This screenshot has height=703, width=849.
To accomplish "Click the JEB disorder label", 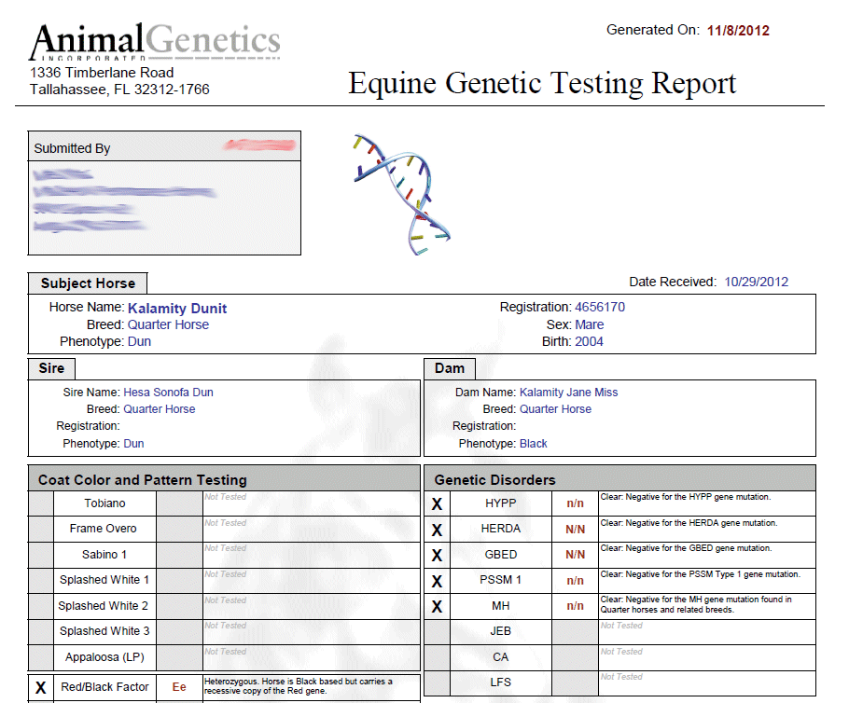I will point(500,631).
